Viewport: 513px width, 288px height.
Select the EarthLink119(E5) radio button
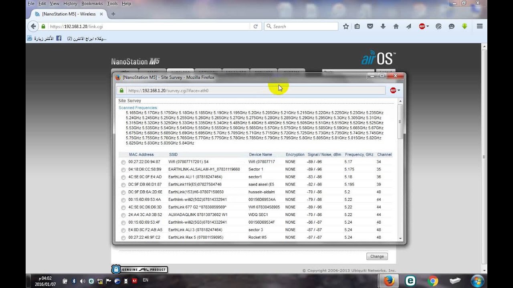pos(123,185)
